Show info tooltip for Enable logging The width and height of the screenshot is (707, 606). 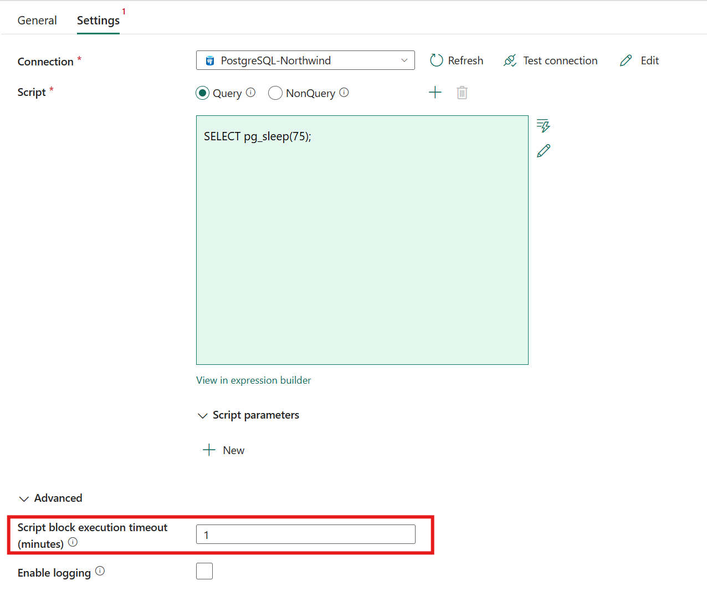coord(100,571)
